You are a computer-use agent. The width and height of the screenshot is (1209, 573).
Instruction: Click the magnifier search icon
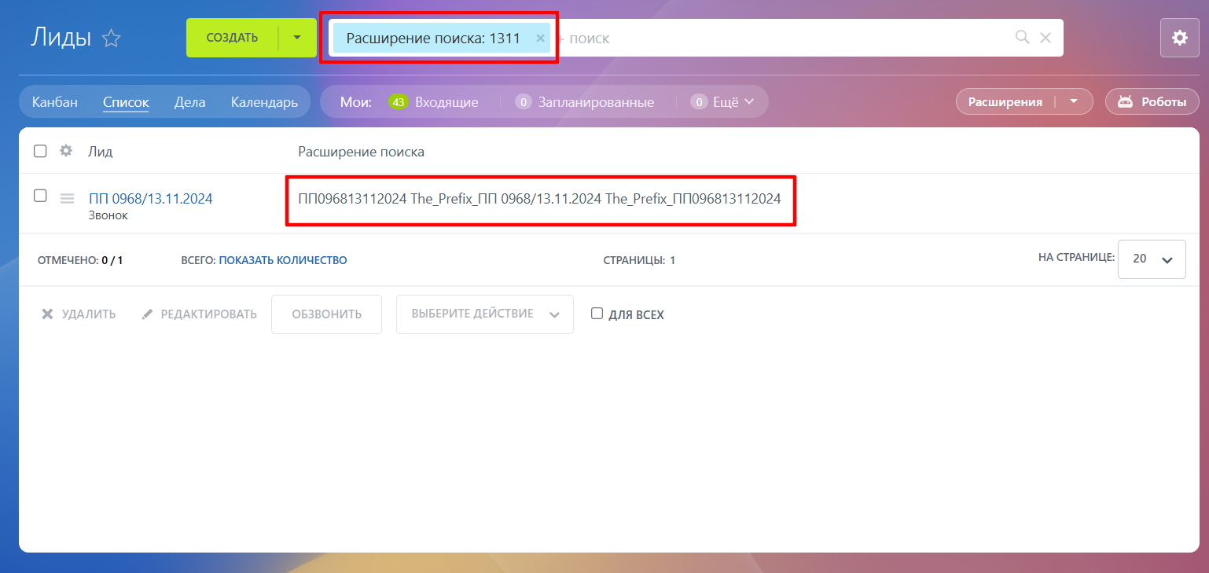click(x=1022, y=38)
